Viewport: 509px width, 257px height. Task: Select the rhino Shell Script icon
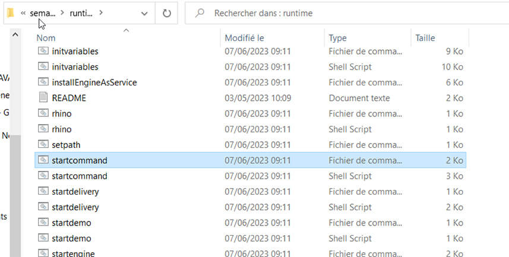43,129
